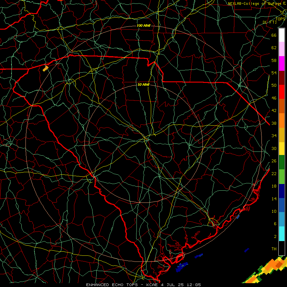The image size is (287, 287).
Task: Click the black TH legend swatch
Action: click(282, 248)
